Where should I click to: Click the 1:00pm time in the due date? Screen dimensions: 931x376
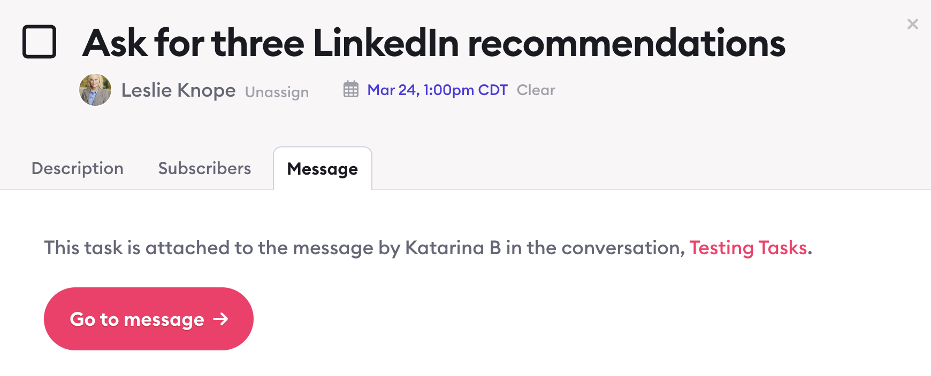[x=448, y=90]
